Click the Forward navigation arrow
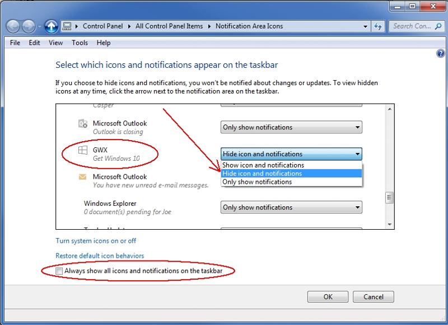 coord(29,26)
